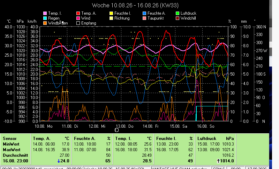The width and height of the screenshot is (279, 169).
Task: Click the moon phase icon below the chart
Action: [x=116, y=130]
